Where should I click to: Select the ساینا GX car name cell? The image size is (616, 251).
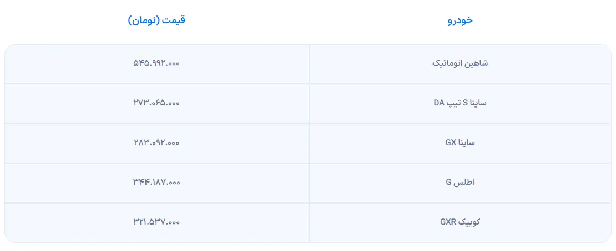pyautogui.click(x=460, y=143)
